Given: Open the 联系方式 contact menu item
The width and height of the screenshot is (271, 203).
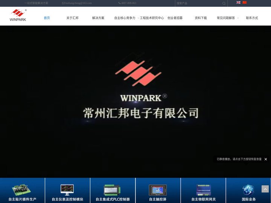Looking at the screenshot, I should pos(252,18).
